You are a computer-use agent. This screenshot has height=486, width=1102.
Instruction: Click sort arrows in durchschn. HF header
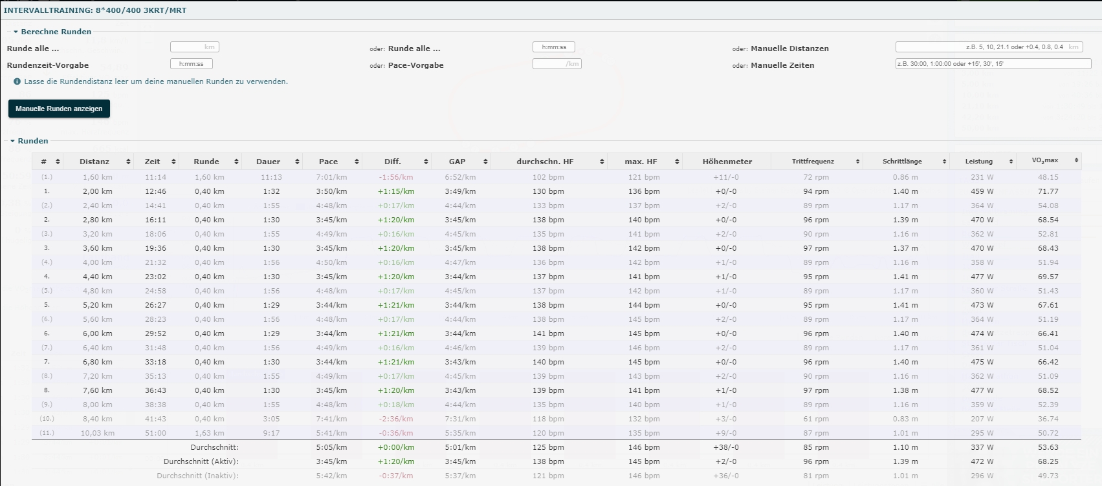point(602,162)
